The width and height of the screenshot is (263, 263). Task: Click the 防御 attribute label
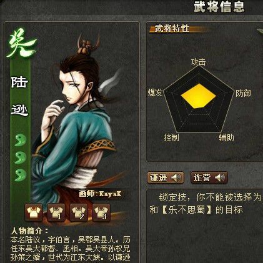pos(243,94)
